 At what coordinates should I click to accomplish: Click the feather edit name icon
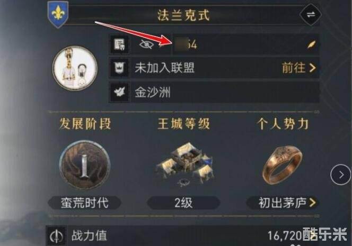(x=311, y=44)
